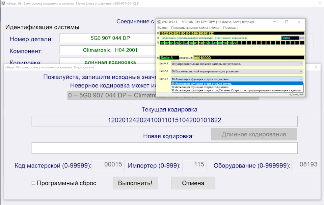Screen dimensions: 324x205
Task: Choose option 00 Активация функции старт-стоп, не актив.
Action: pyautogui.click(x=237, y=84)
